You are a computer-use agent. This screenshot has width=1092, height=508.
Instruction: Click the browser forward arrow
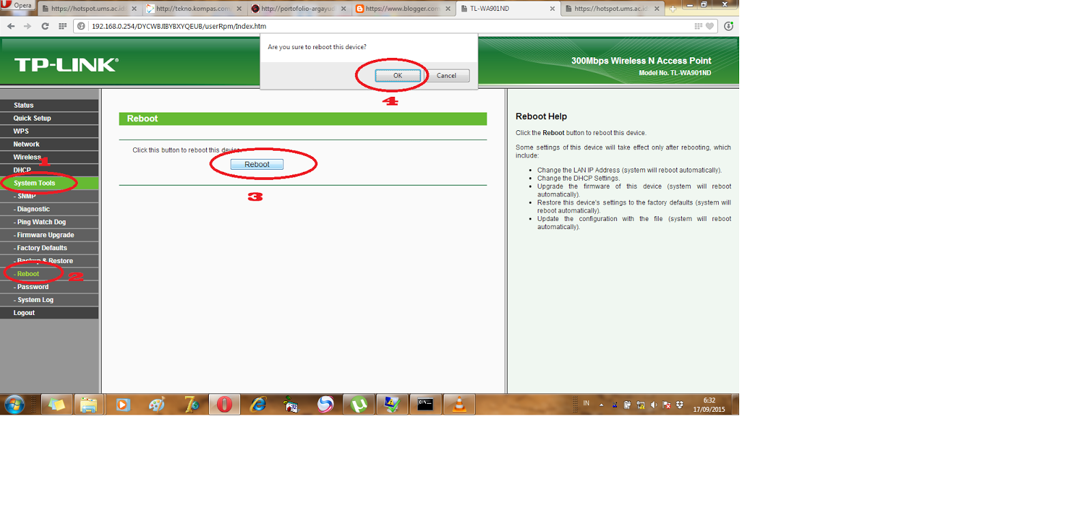[27, 26]
